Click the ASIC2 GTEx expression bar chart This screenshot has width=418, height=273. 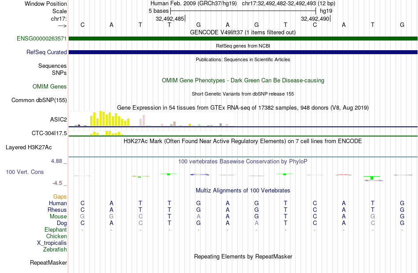pyautogui.click(x=152, y=119)
